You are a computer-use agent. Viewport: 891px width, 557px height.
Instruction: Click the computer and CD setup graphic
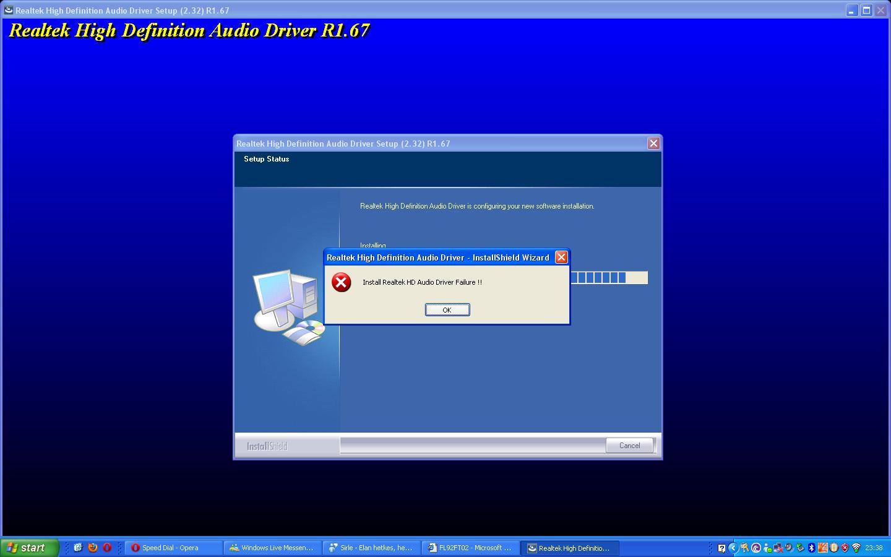(x=289, y=307)
